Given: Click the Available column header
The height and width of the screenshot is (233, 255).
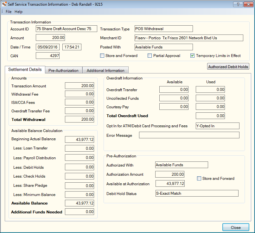Looking at the screenshot, I should [x=175, y=82].
